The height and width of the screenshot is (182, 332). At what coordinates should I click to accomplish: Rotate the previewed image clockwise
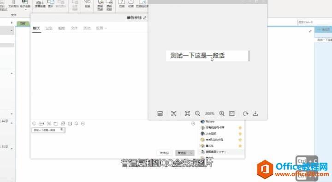pos(245,114)
